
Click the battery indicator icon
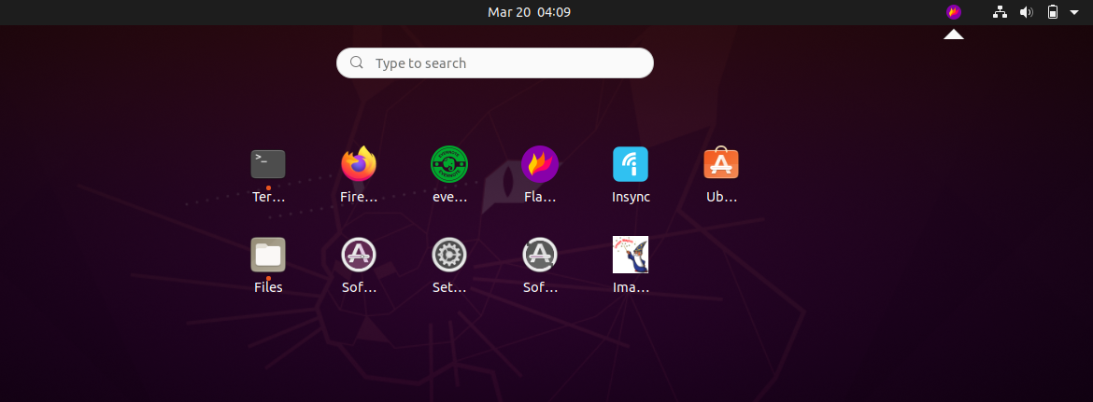[x=1053, y=12]
